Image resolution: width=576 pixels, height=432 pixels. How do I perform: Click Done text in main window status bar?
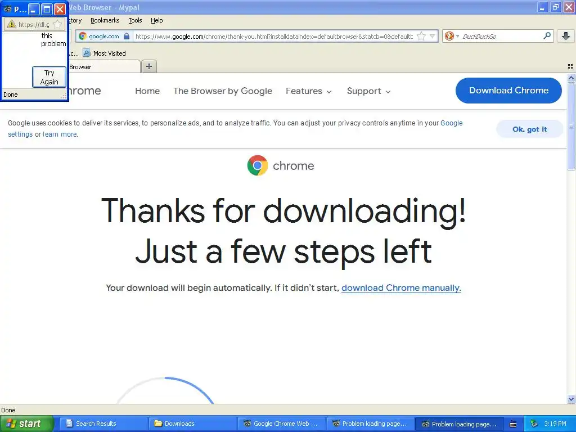click(8, 410)
